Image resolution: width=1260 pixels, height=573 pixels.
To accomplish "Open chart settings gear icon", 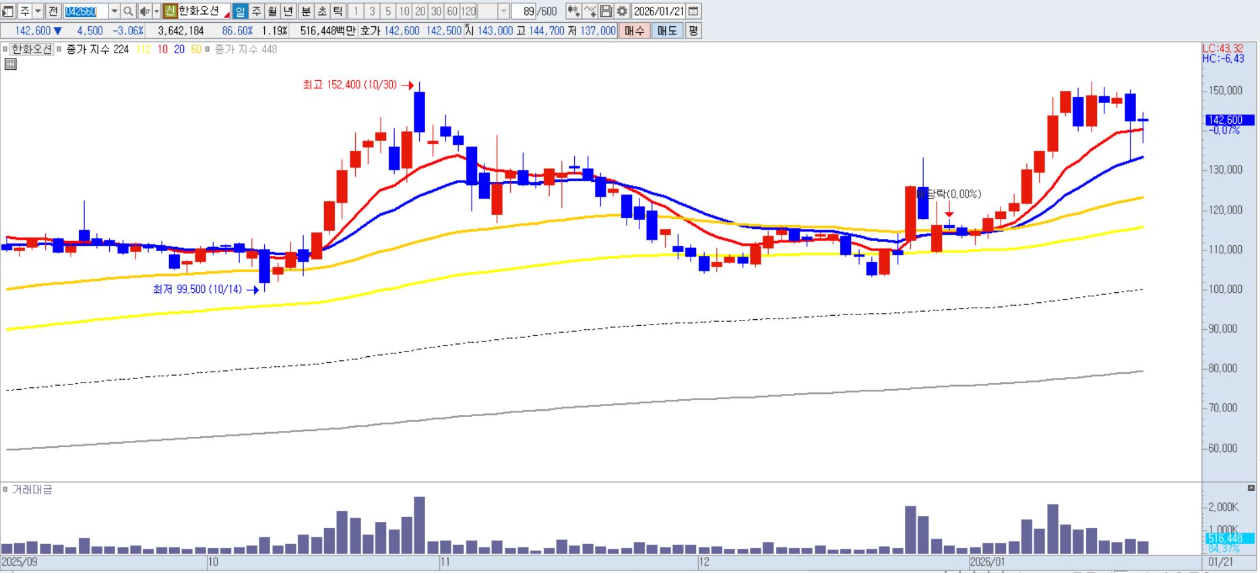I will point(622,11).
